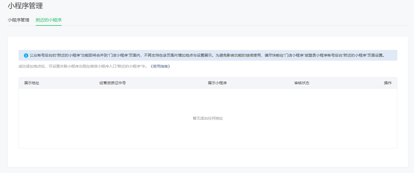Click the 经营资质证件号 column header
Image resolution: width=414 pixels, height=173 pixels.
click(x=112, y=83)
